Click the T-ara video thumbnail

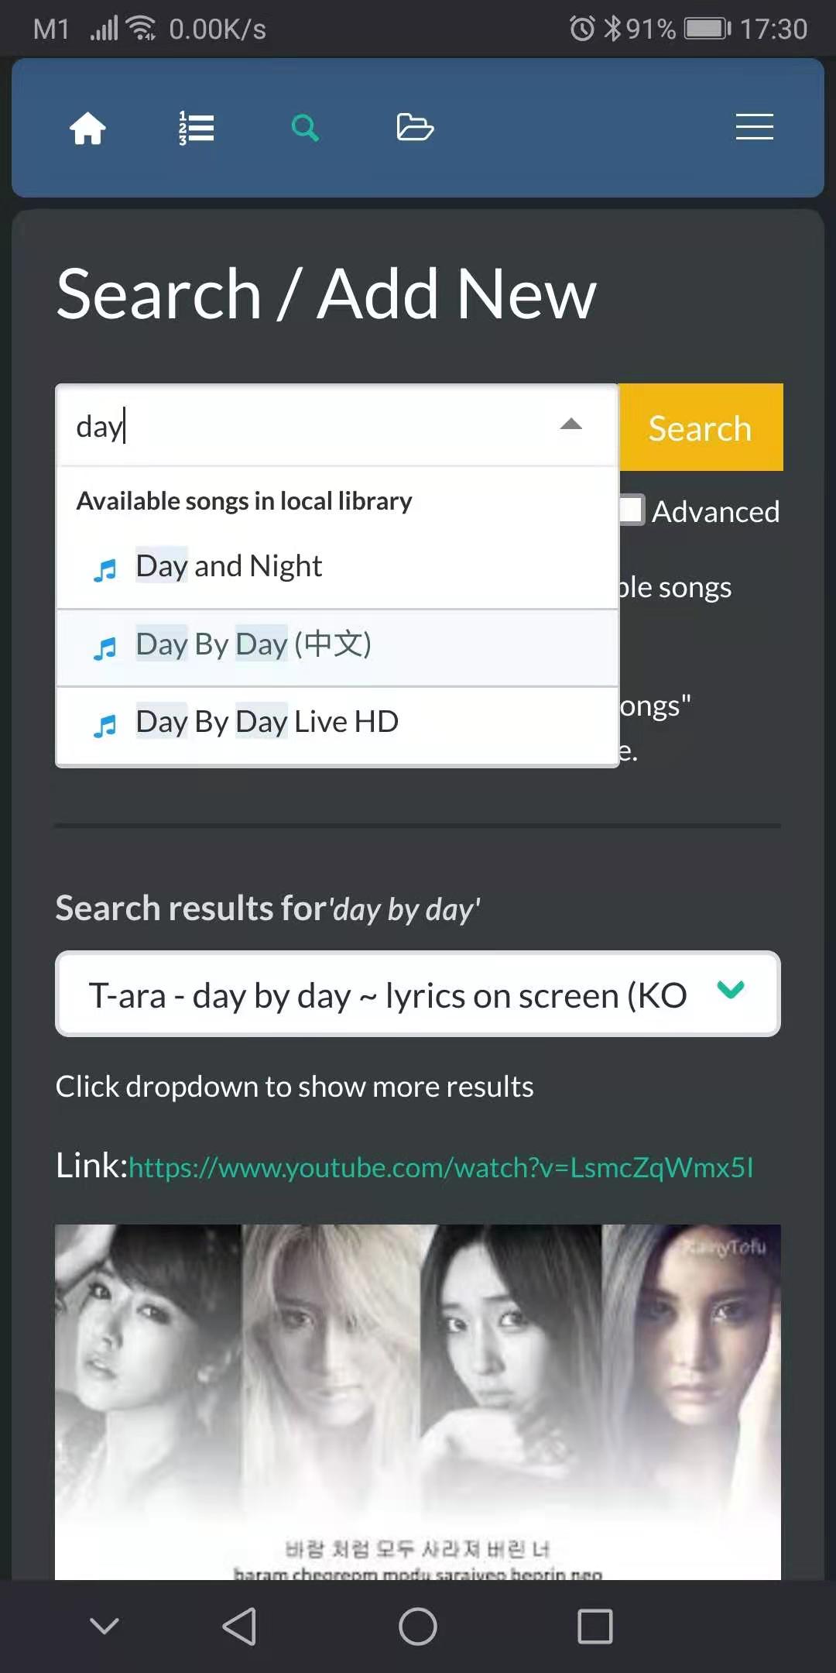[418, 1402]
